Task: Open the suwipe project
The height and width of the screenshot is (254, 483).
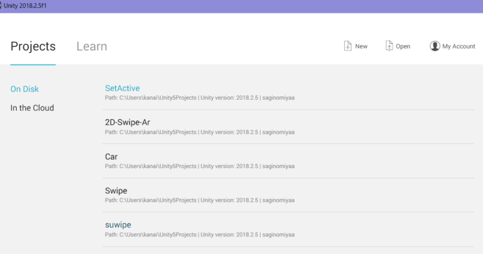Action: 118,225
